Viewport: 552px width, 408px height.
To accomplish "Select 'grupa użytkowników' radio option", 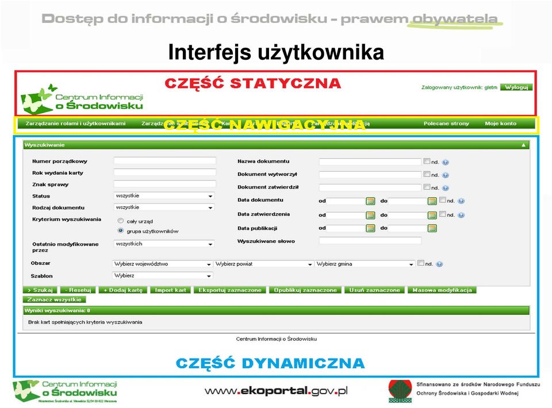I will [x=120, y=231].
